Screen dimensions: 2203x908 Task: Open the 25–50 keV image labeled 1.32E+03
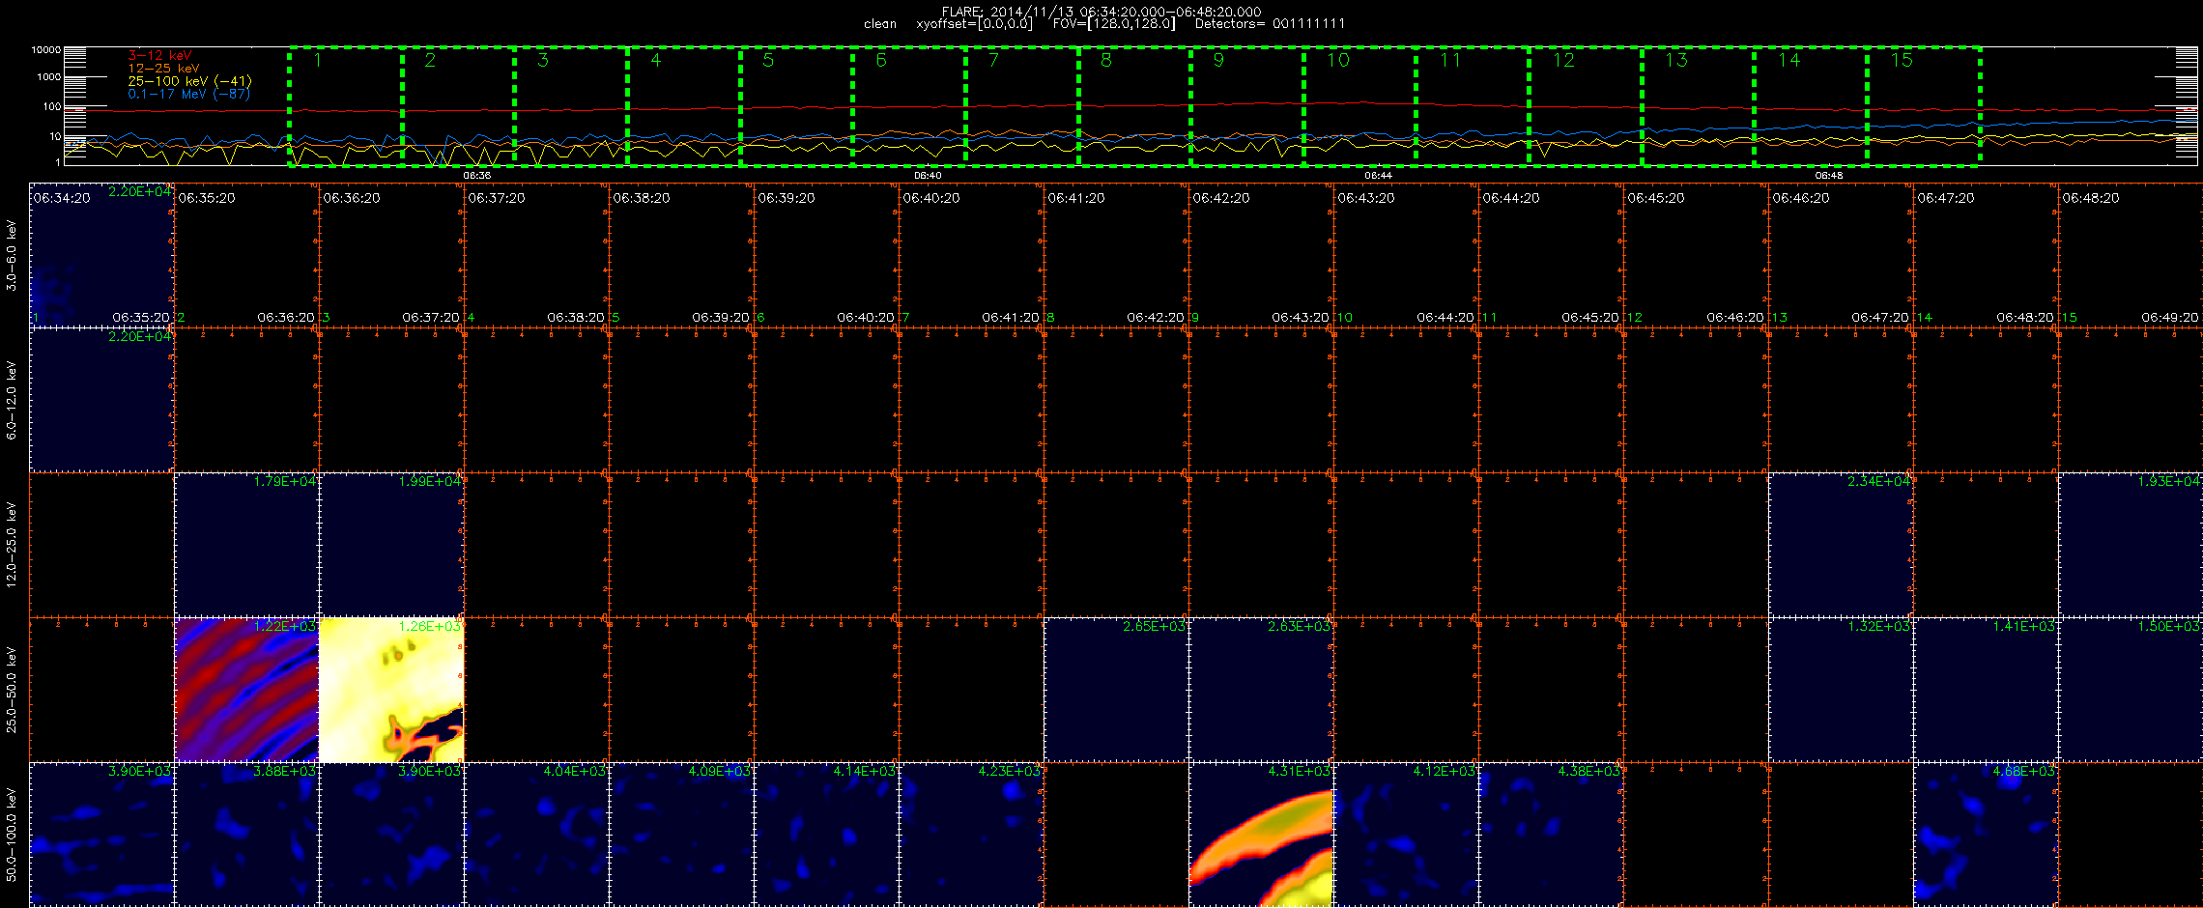coord(1841,690)
